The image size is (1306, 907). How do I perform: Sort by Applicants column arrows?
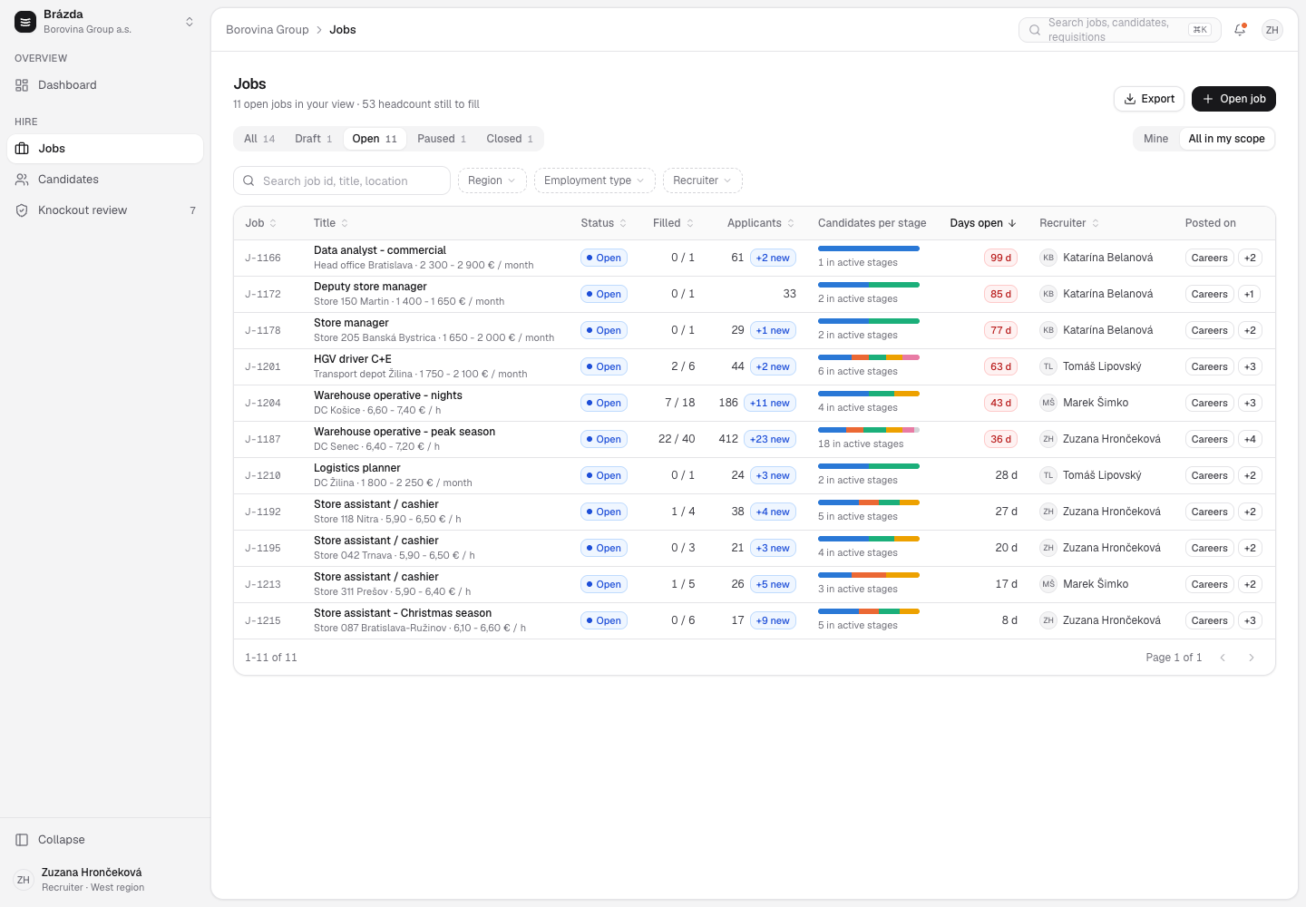[791, 223]
